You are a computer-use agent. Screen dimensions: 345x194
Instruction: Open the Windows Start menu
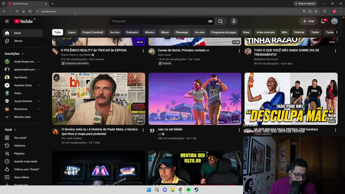pyautogui.click(x=149, y=190)
